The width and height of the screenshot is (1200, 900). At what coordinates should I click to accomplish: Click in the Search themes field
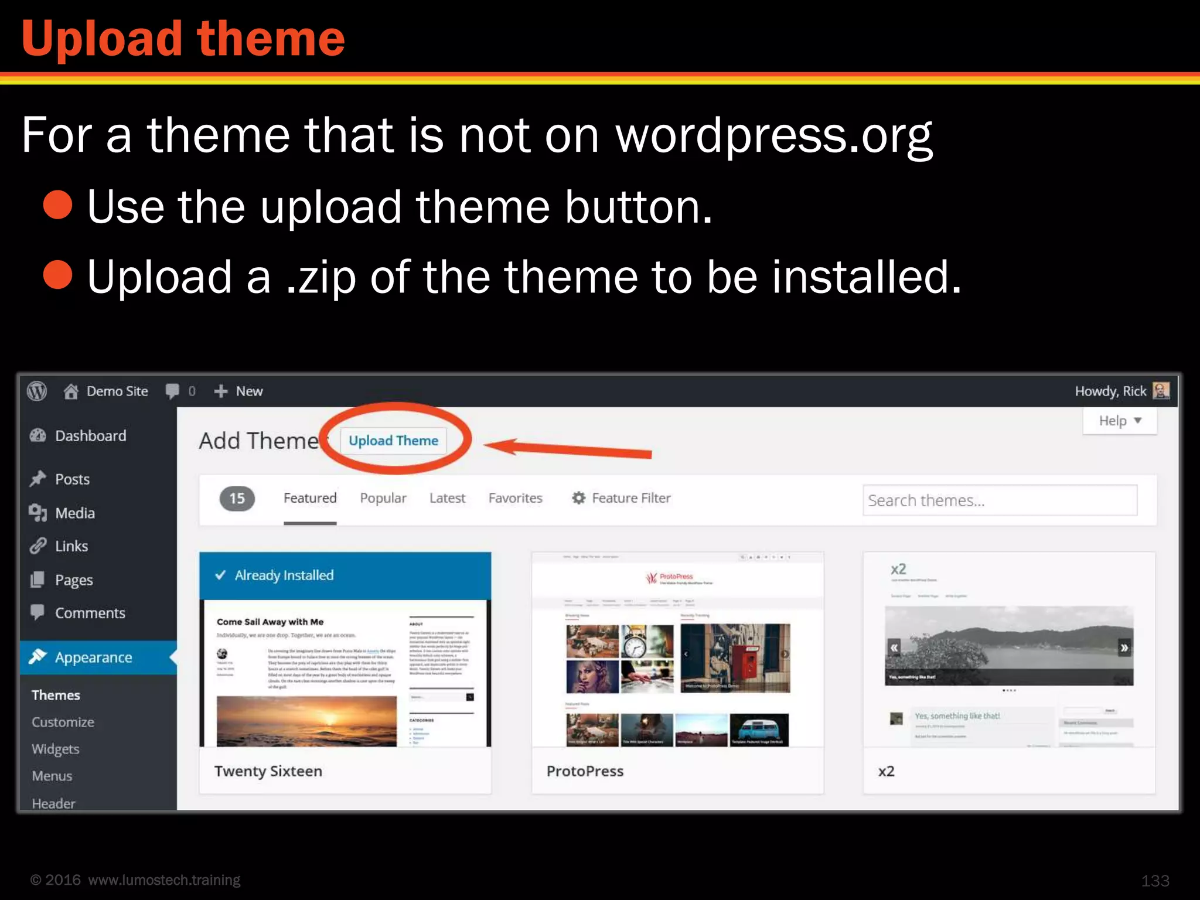click(x=1000, y=500)
